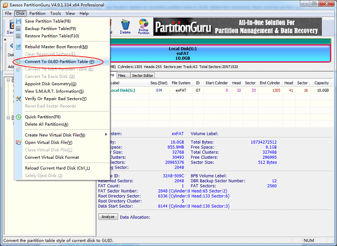
Task: Click the End Cylinder column header
Action: pos(270,83)
